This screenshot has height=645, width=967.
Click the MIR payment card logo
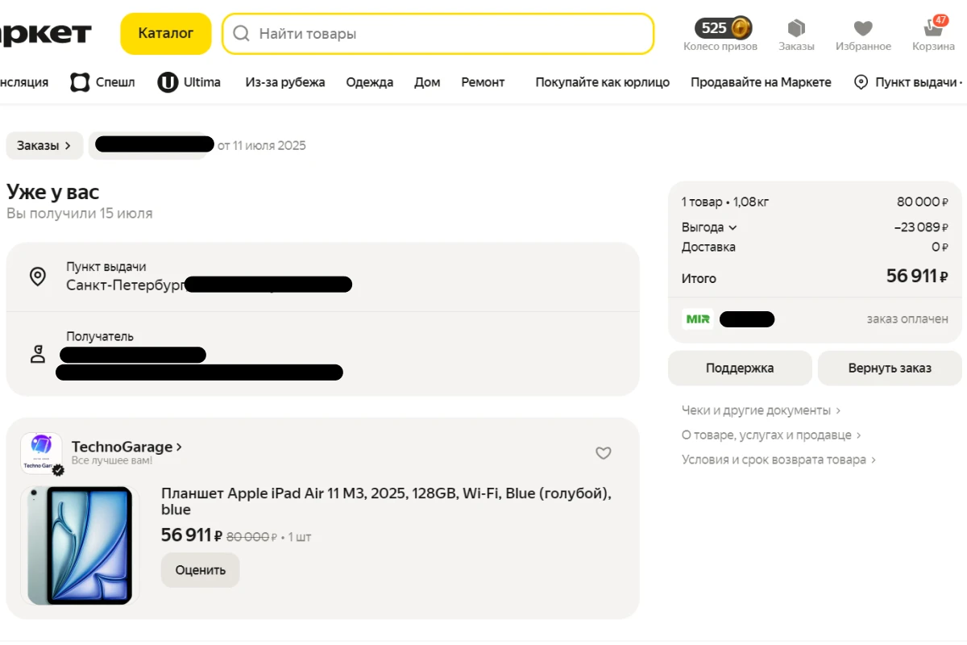pyautogui.click(x=698, y=319)
